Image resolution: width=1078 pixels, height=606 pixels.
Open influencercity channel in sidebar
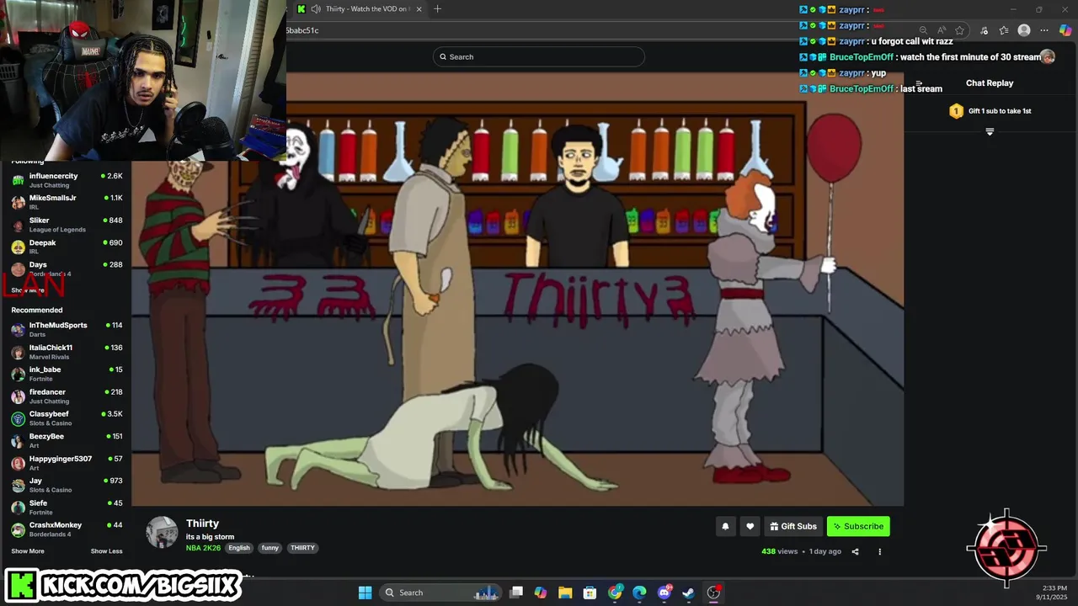tap(66, 180)
